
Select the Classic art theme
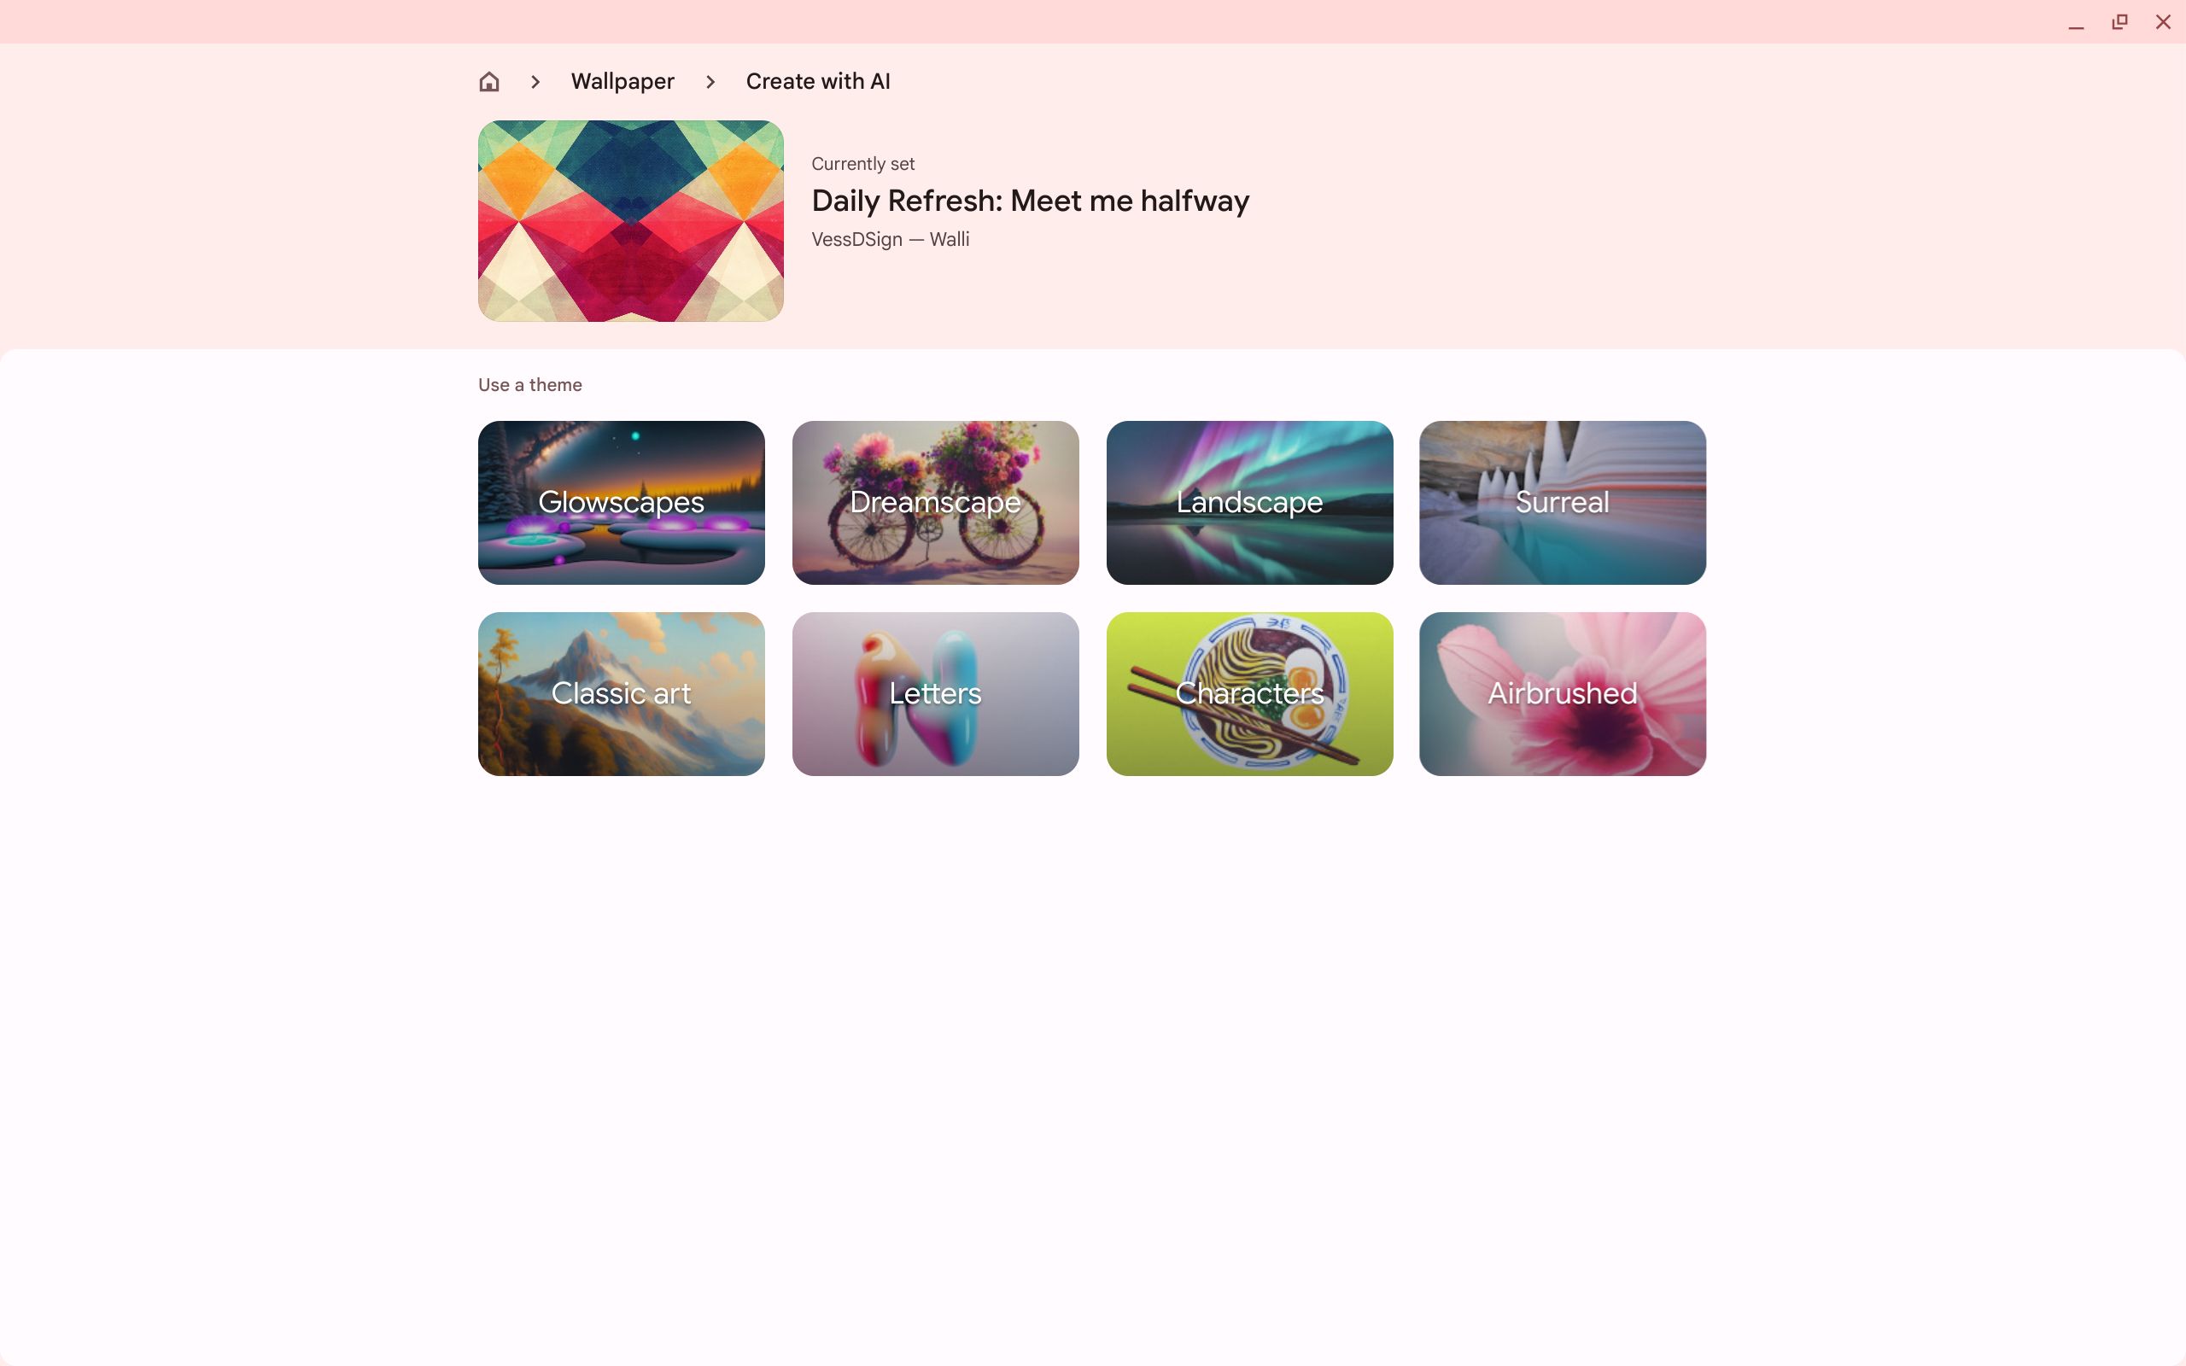click(x=620, y=692)
